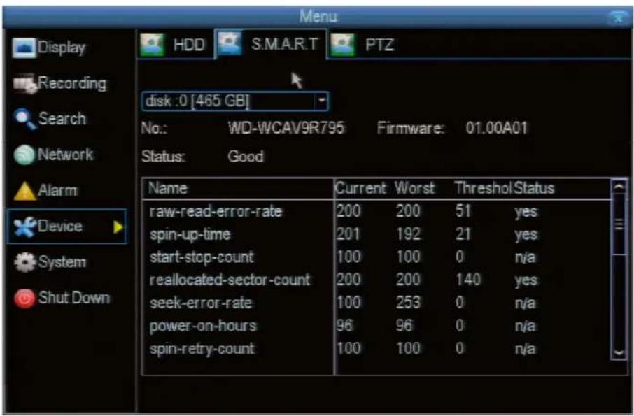
Task: Click the Worst column header
Action: click(x=414, y=188)
